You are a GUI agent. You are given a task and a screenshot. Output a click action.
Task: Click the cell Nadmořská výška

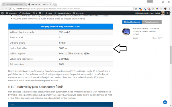click(33, 48)
